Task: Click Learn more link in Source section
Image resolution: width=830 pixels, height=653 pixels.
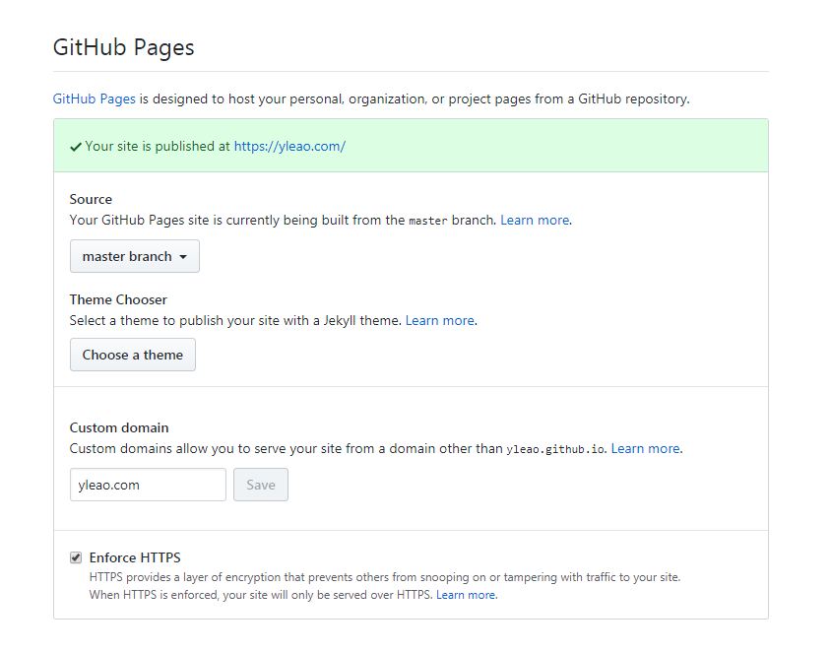Action: pyautogui.click(x=535, y=220)
